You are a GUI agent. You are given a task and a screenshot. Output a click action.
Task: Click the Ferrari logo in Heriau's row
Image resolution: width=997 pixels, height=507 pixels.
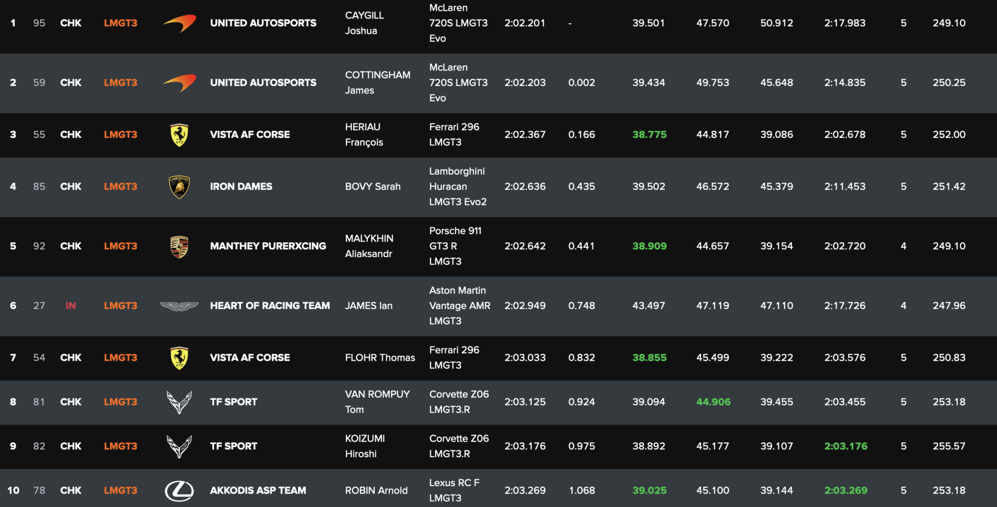point(179,135)
